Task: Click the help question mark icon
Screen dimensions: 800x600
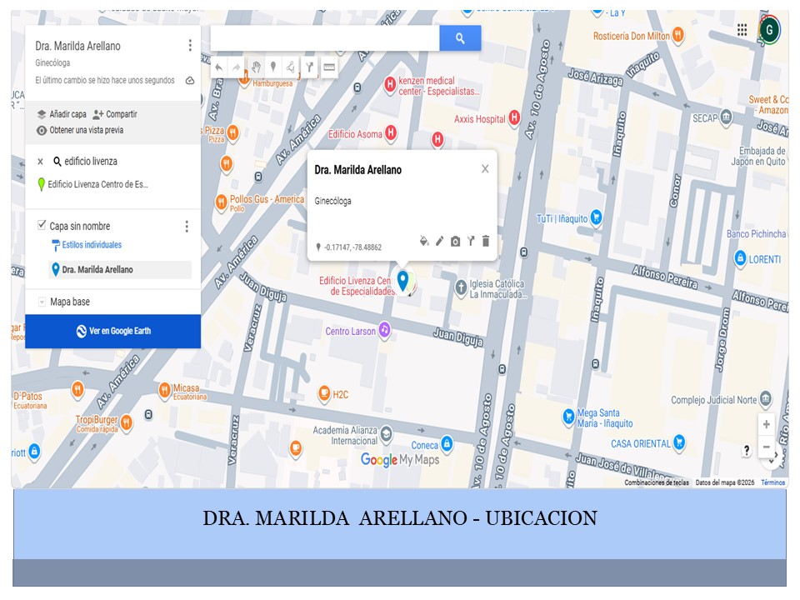Action: [x=747, y=450]
